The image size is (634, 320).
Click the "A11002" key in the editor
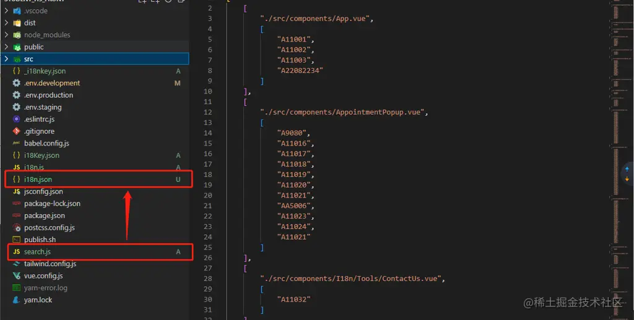click(x=293, y=50)
